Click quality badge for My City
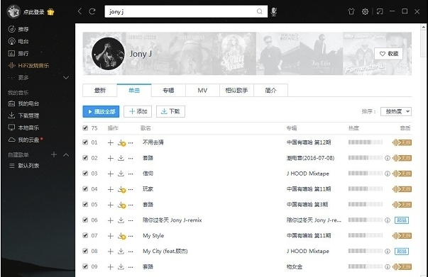 [x=402, y=251]
